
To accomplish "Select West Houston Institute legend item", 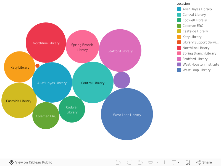I will click(201, 64).
